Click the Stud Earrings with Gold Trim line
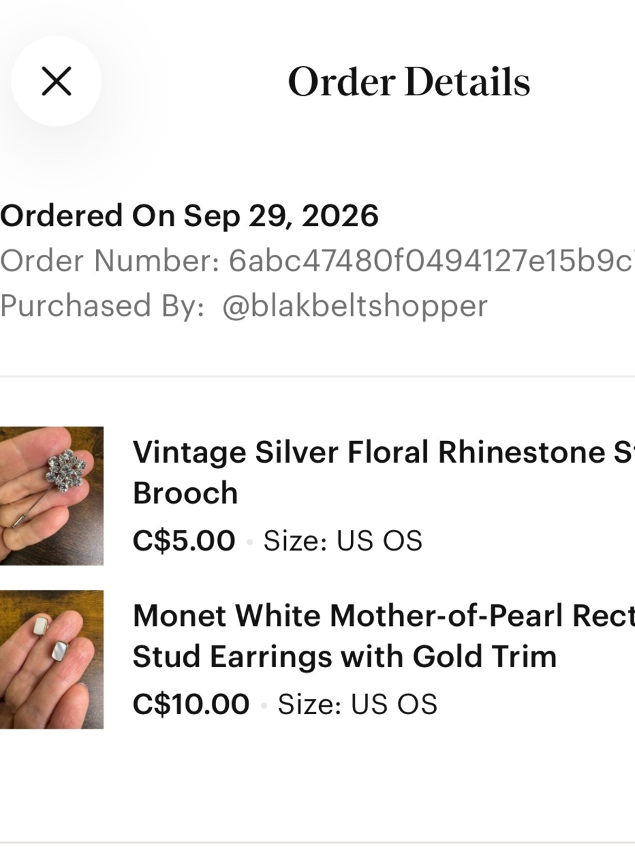This screenshot has width=635, height=847. tap(345, 657)
